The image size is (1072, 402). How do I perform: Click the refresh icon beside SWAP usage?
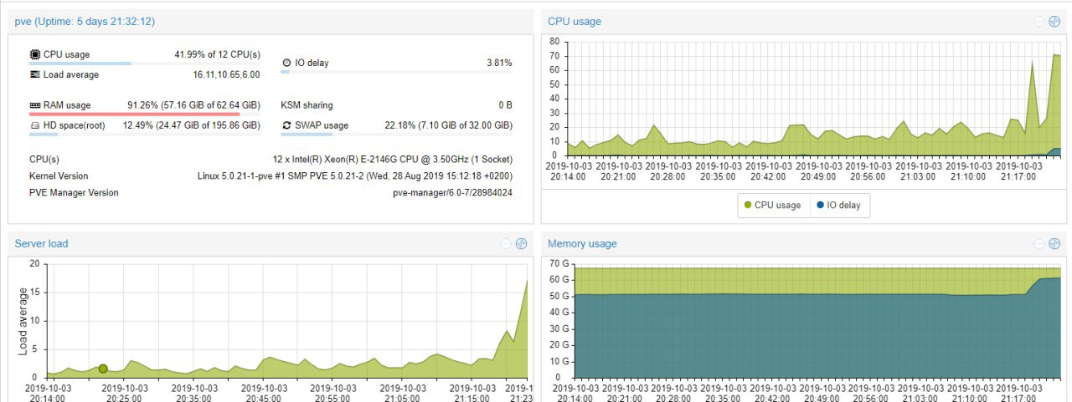pyautogui.click(x=286, y=125)
